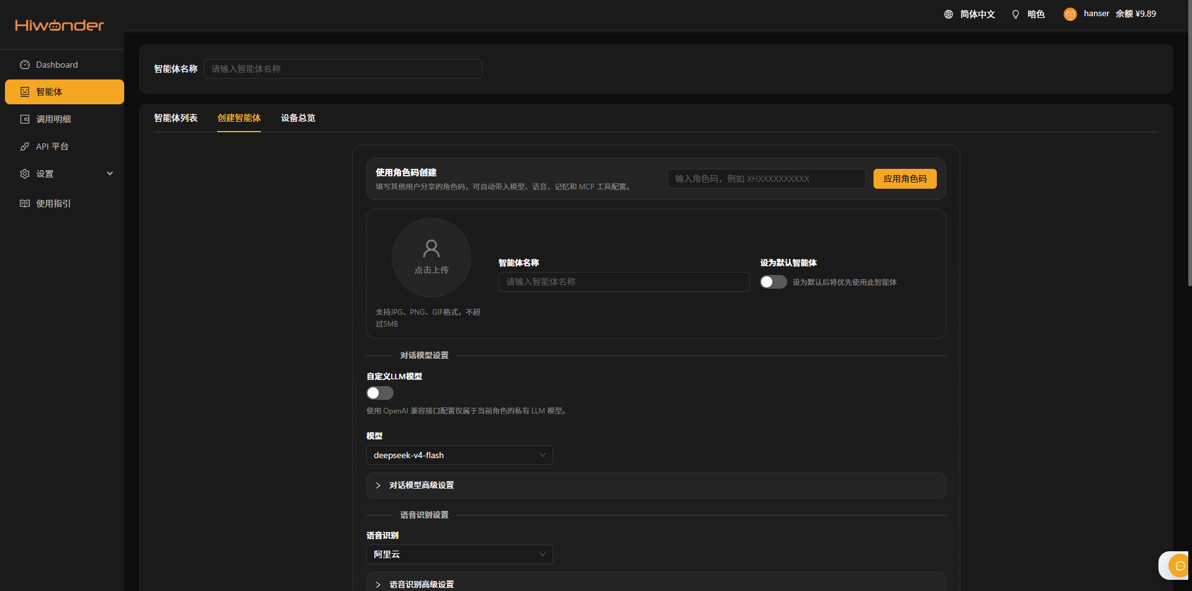Click the top 智能体名称 search field
1192x591 pixels.
pos(343,69)
